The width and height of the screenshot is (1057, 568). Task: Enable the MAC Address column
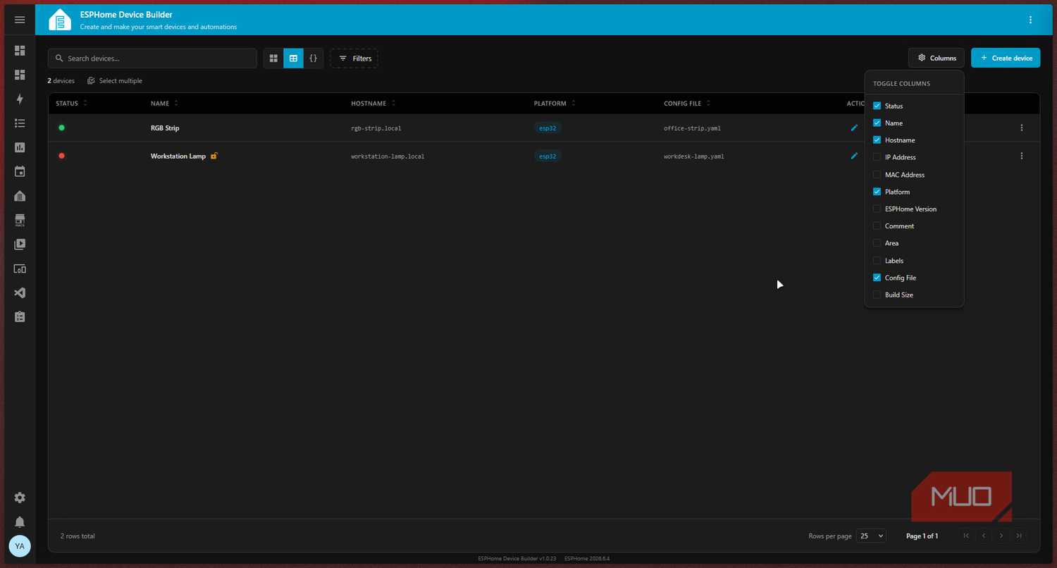tap(877, 175)
